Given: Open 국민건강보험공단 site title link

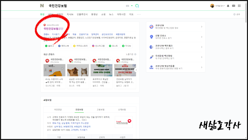Looking at the screenshot, I should (x=53, y=29).
